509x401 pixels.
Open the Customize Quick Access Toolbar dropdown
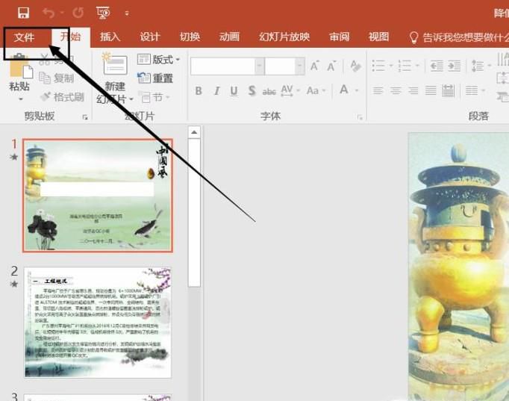pos(127,13)
